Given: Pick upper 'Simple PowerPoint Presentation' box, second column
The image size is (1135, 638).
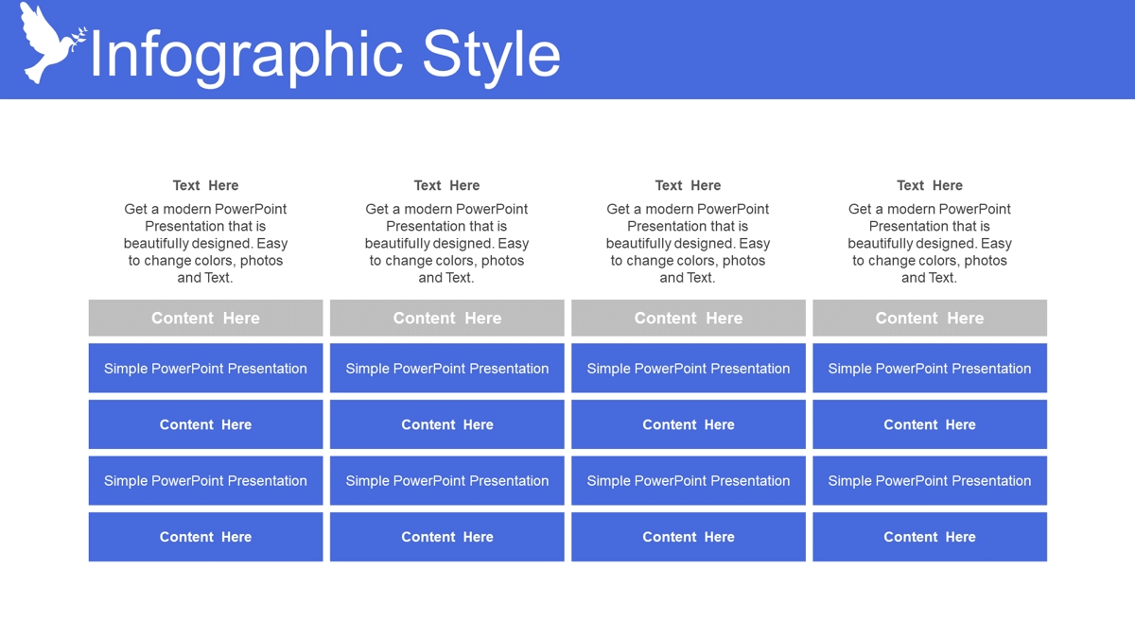Looking at the screenshot, I should coord(446,368).
